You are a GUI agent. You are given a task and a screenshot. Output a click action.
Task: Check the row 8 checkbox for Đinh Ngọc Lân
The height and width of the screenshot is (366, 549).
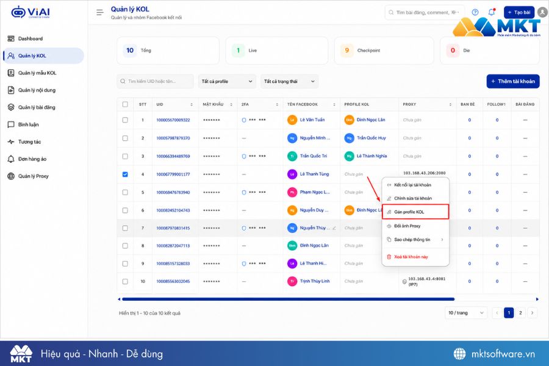coord(125,246)
